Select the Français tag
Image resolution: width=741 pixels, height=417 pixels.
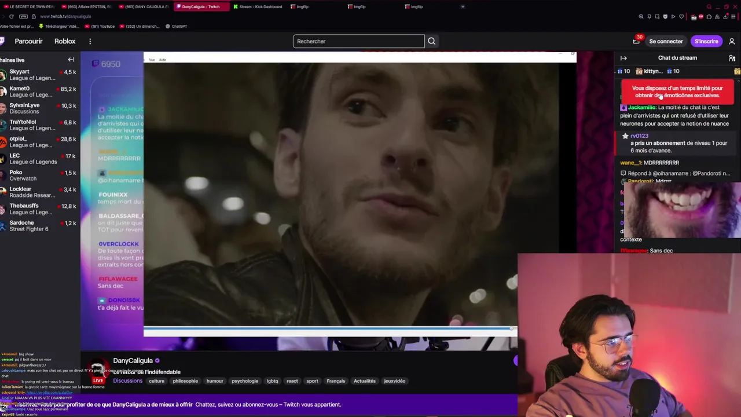tap(336, 381)
